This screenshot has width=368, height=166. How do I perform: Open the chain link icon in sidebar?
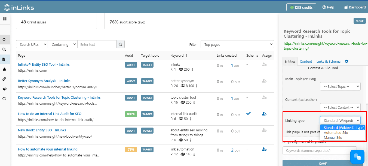pos(4,79)
